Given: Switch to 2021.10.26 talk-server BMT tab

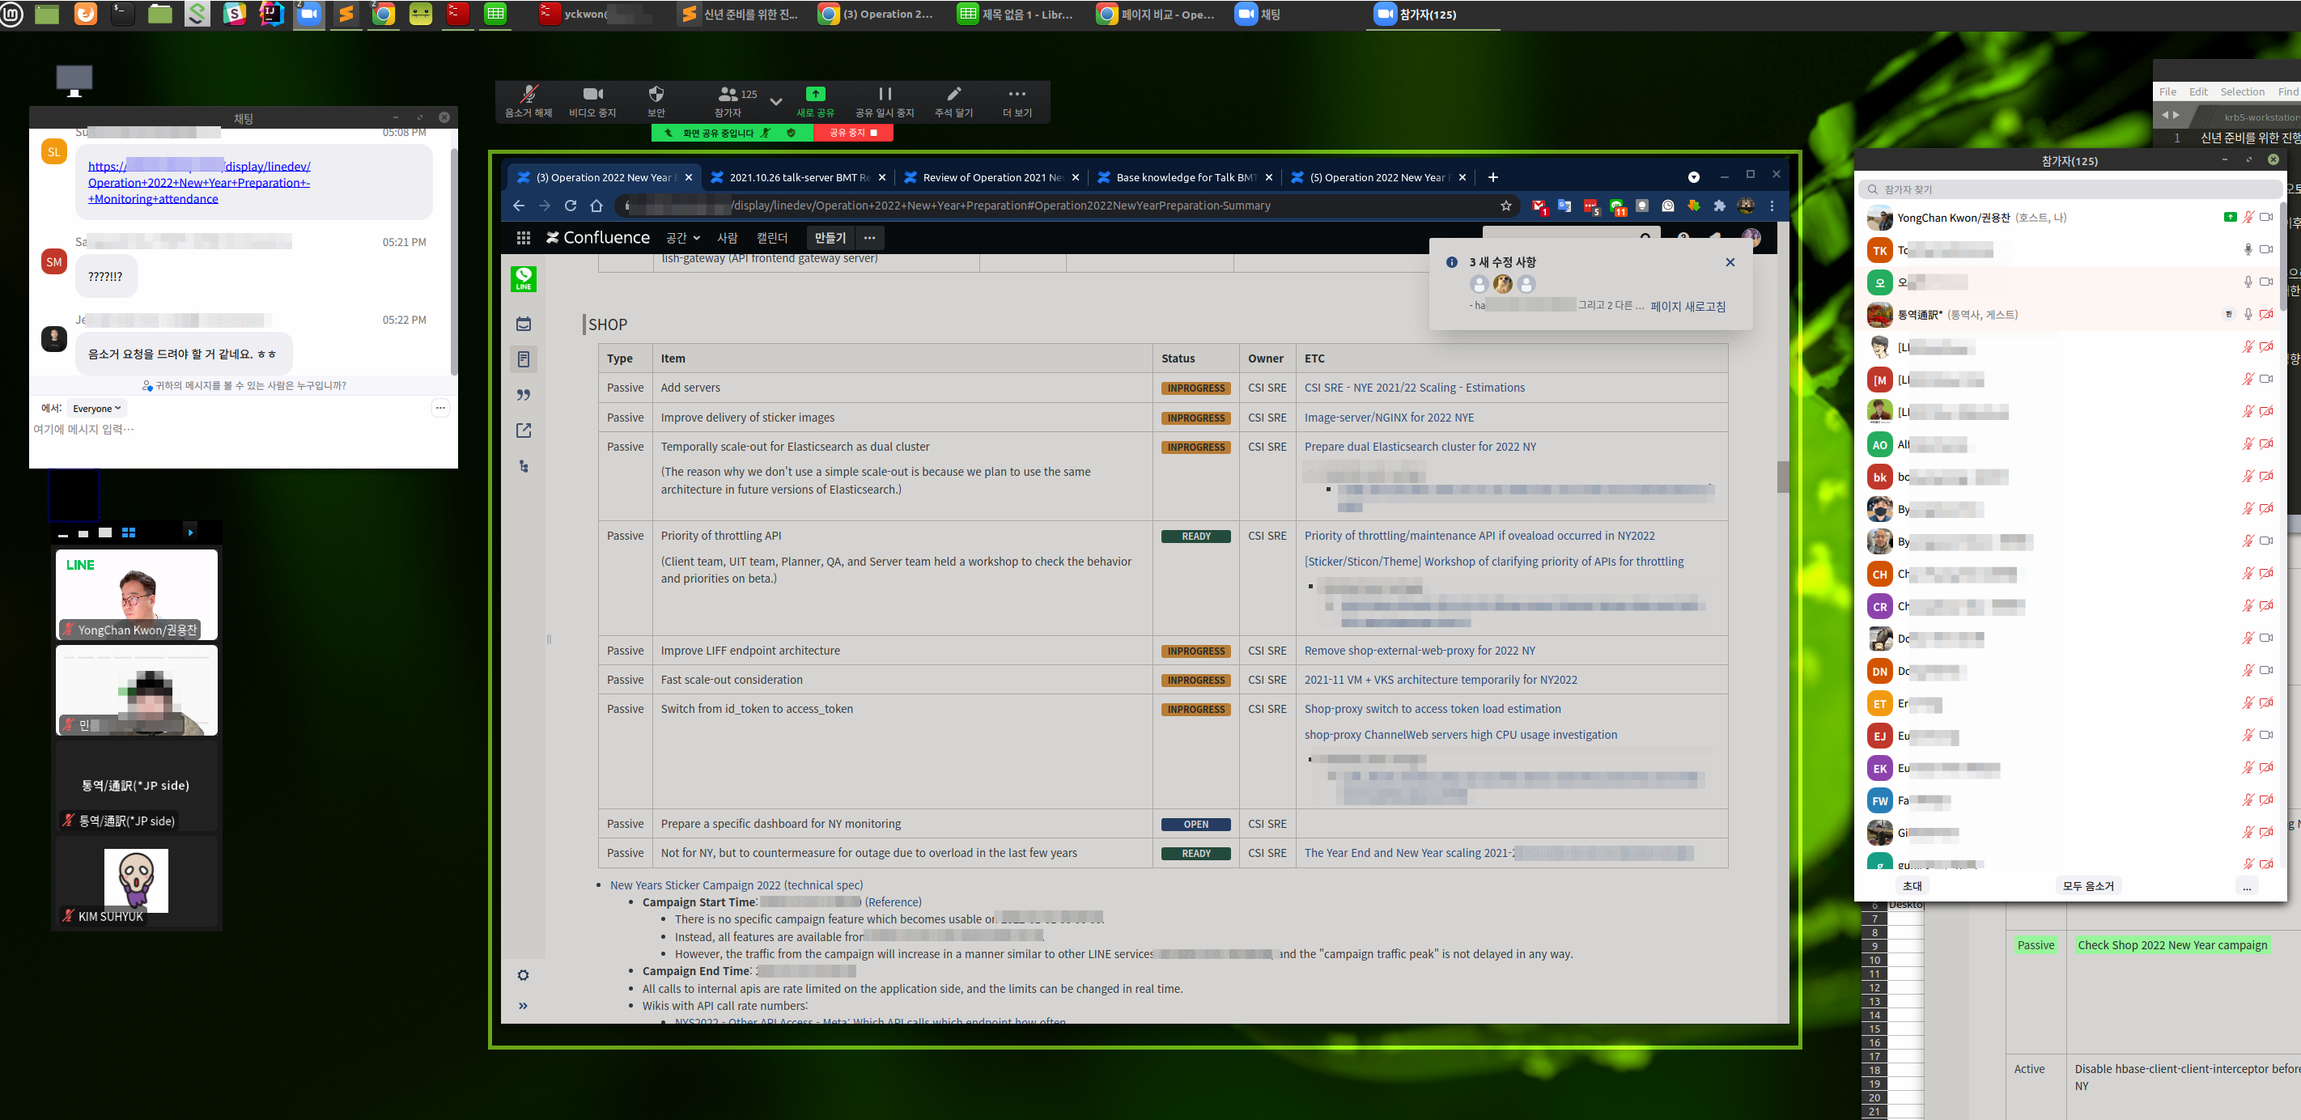Looking at the screenshot, I should pyautogui.click(x=799, y=177).
